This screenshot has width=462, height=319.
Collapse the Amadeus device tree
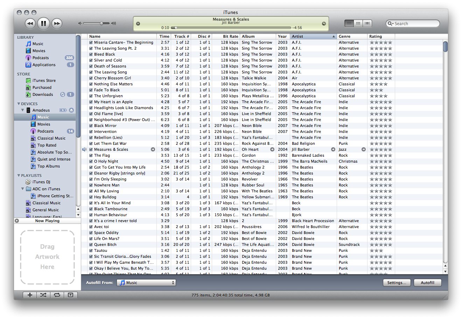tap(23, 110)
